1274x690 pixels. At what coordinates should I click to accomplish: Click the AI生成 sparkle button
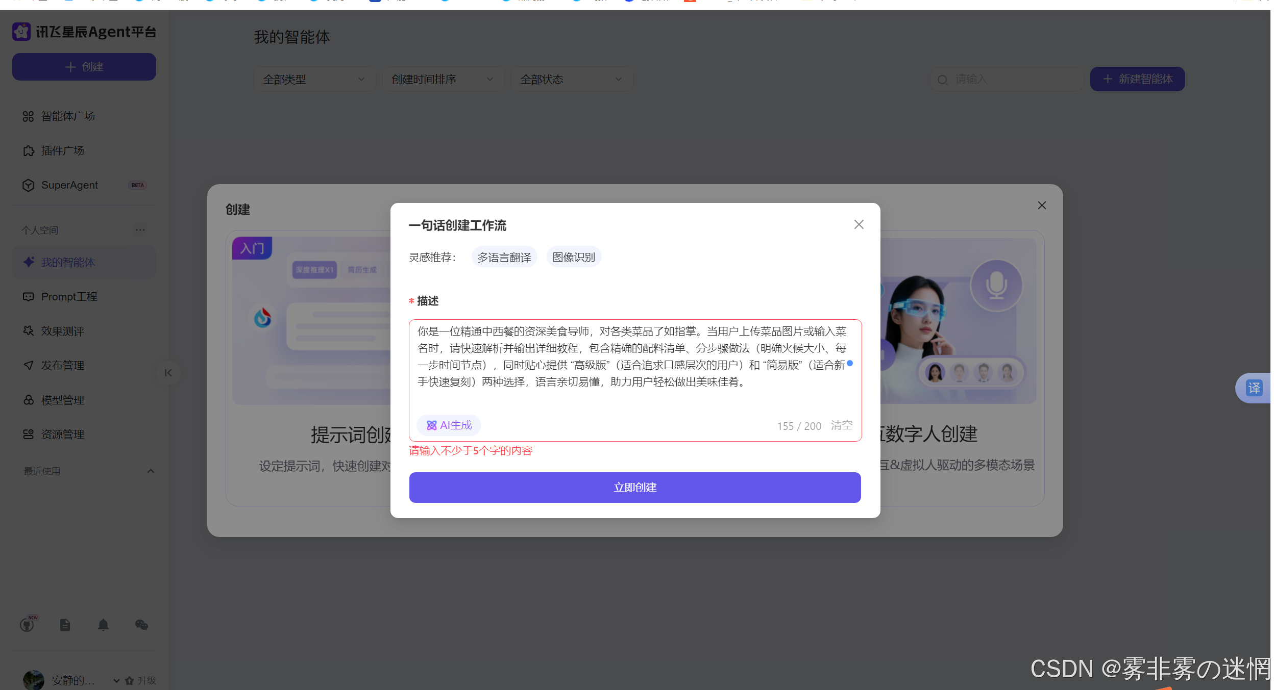449,425
